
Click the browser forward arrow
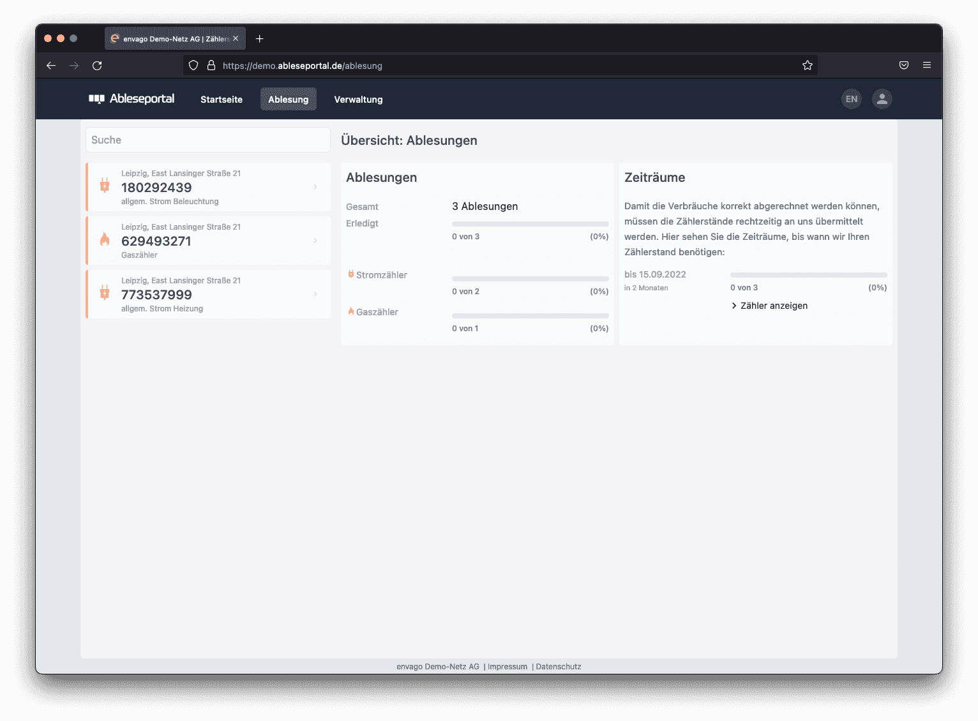tap(74, 66)
